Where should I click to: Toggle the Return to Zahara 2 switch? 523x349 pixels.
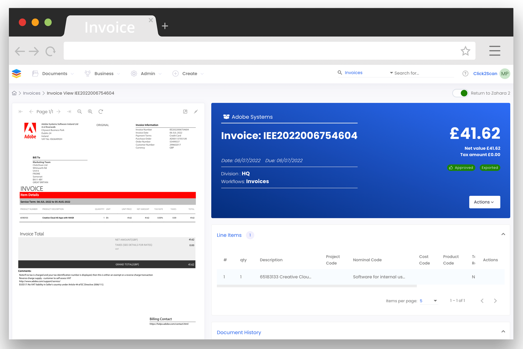click(460, 93)
